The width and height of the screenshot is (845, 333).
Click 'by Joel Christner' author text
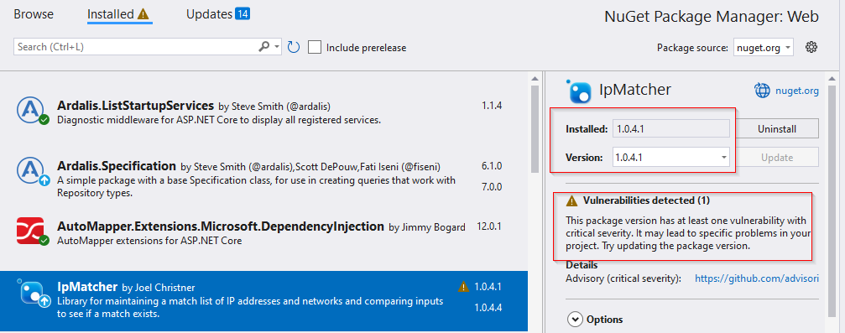pos(159,287)
